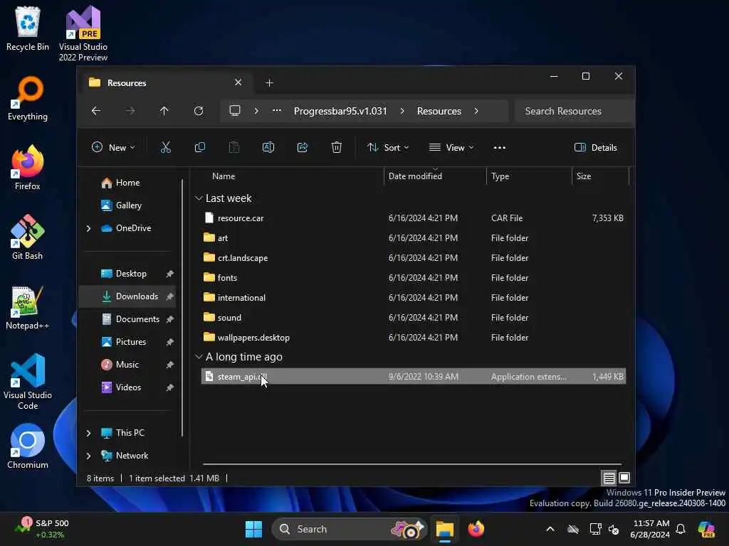
Task: Expand Network in navigation pane
Action: click(x=88, y=456)
